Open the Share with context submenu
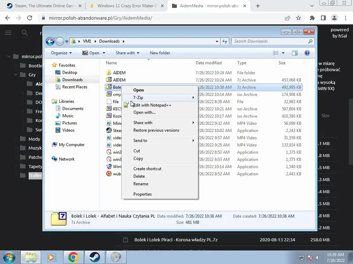Screen dimensions: 353x264 (x=160, y=123)
